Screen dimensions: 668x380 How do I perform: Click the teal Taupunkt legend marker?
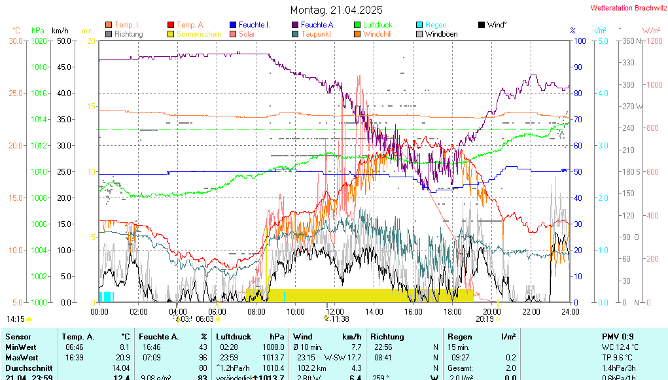(x=295, y=34)
